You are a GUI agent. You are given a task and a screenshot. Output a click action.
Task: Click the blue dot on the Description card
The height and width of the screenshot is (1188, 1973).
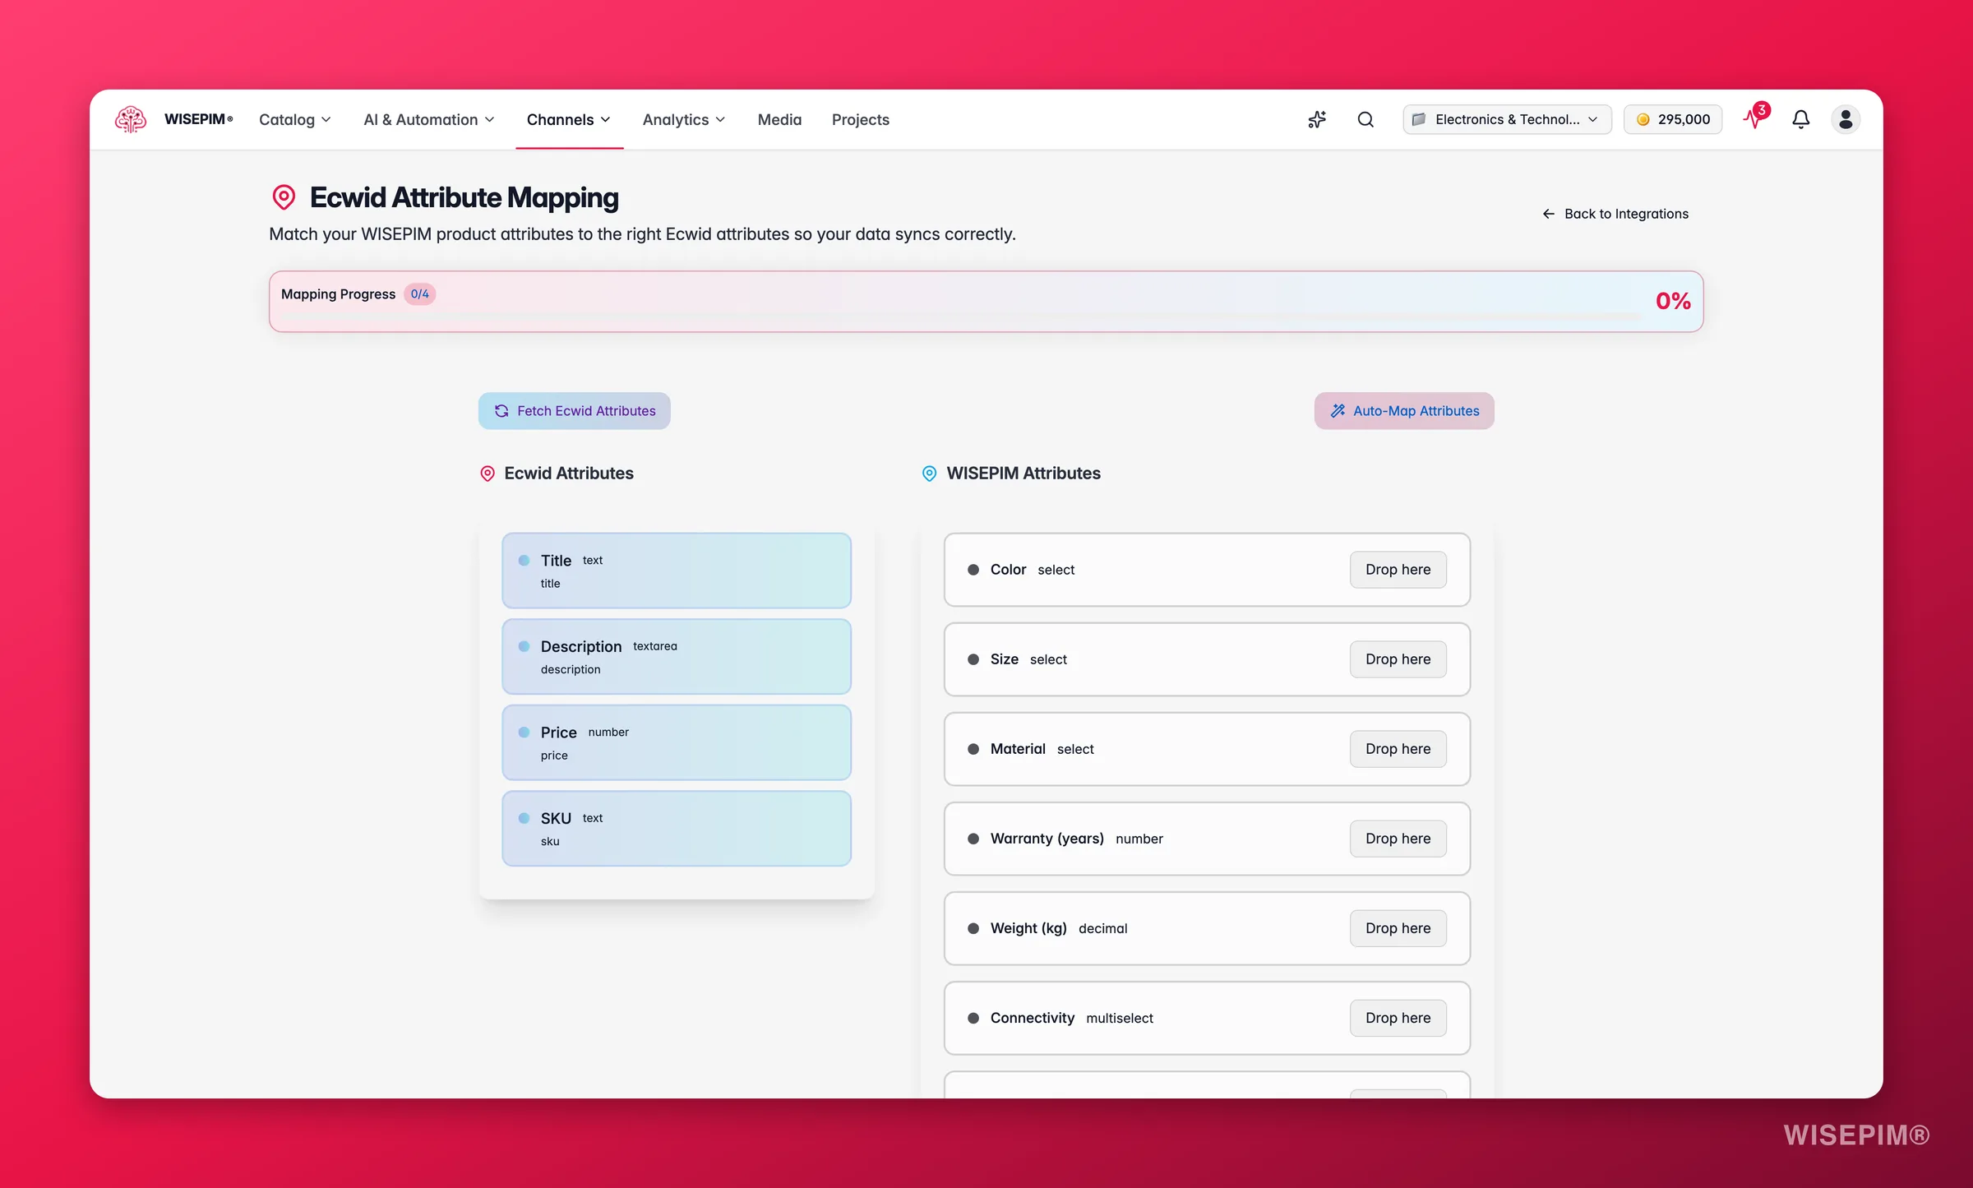(x=524, y=646)
